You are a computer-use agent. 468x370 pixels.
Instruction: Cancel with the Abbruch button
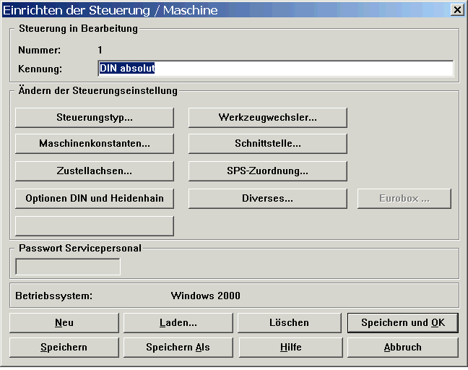(x=402, y=348)
